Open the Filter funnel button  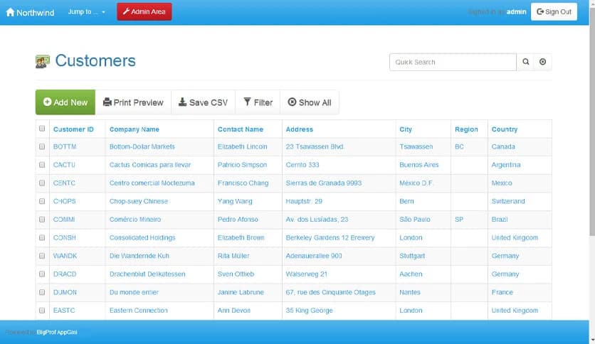258,102
